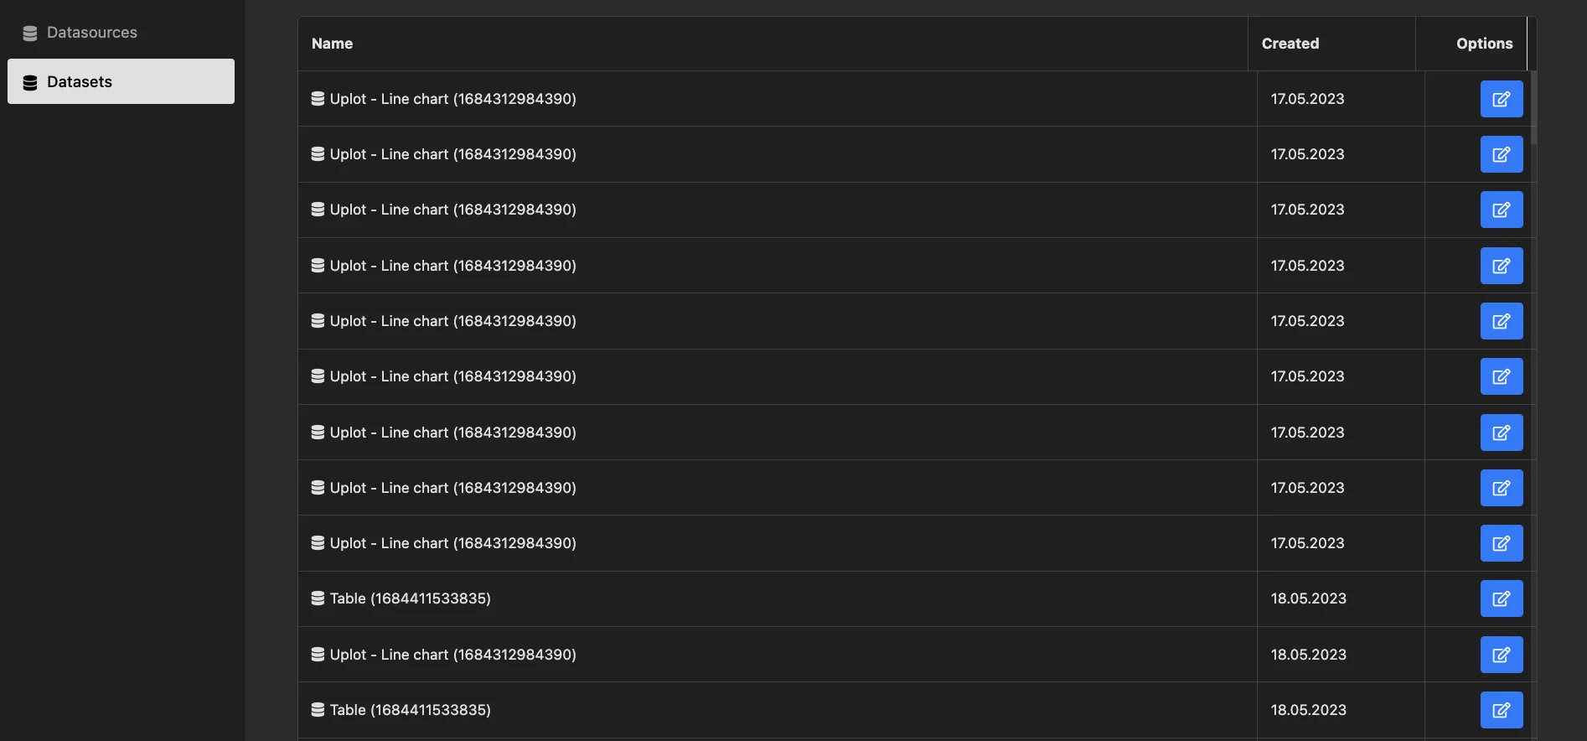The image size is (1587, 741).
Task: Edit the first Table (1684411533835) dataset
Action: coord(1501,598)
